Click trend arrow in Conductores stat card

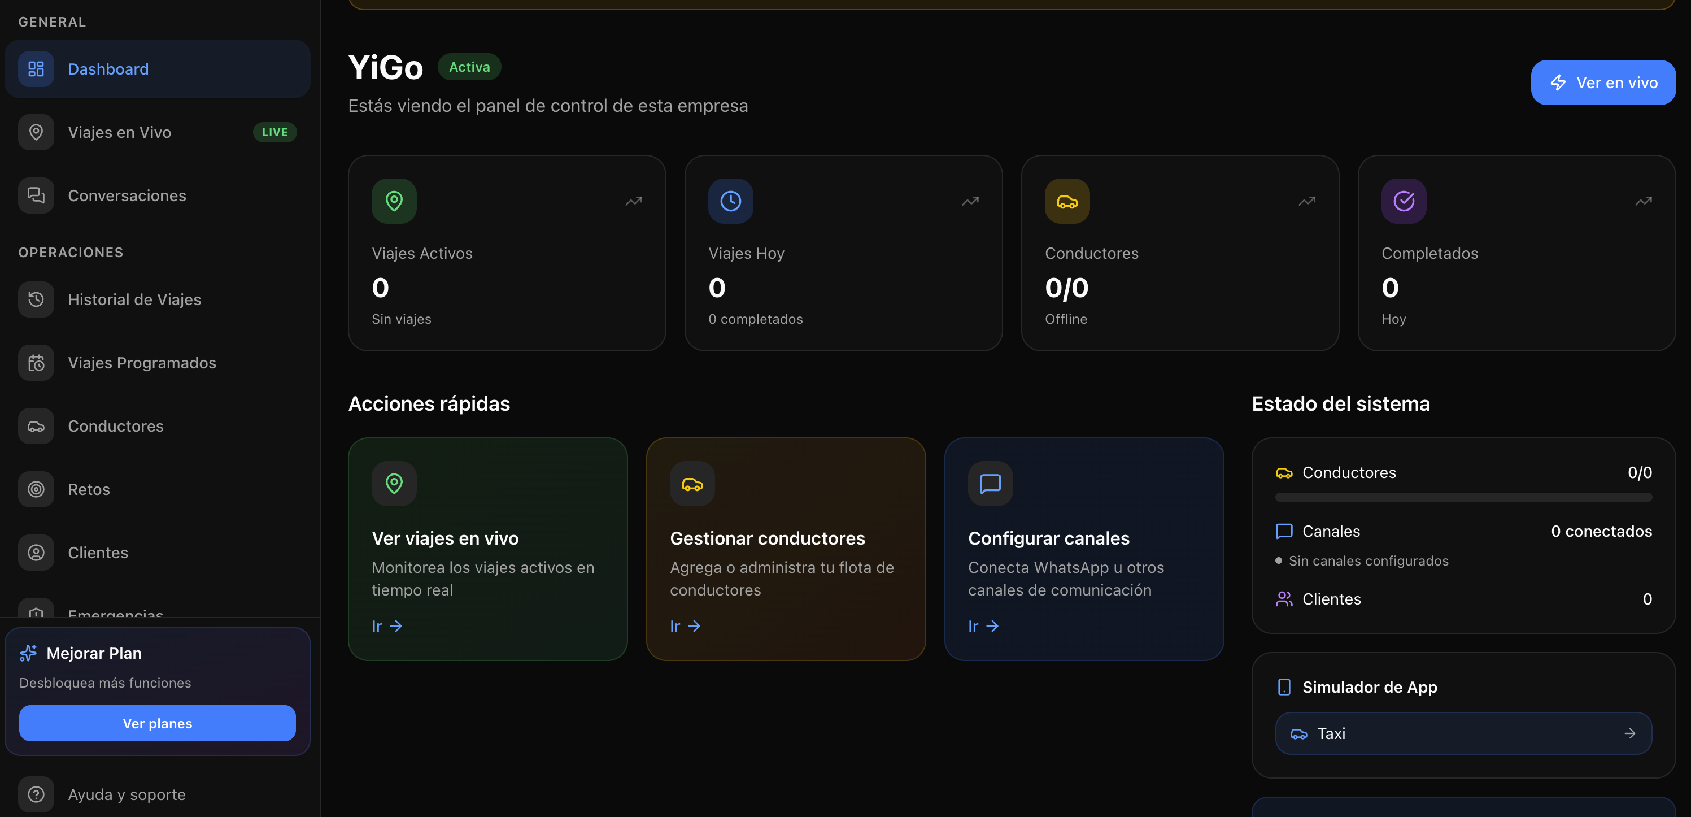pos(1307,201)
